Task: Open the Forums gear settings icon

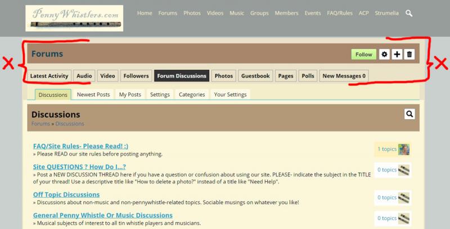Action: click(384, 54)
